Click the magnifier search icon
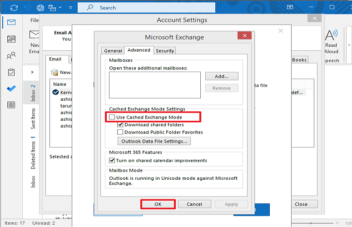Viewport: 352px width, 227px height. (90, 7)
